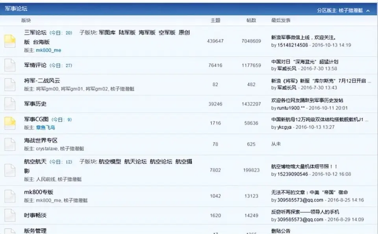
Task: Open the 军事论坛 category header link
Action: [16, 9]
